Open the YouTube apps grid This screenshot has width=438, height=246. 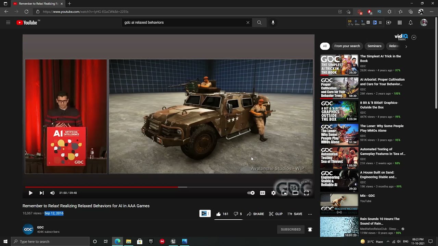(399, 23)
